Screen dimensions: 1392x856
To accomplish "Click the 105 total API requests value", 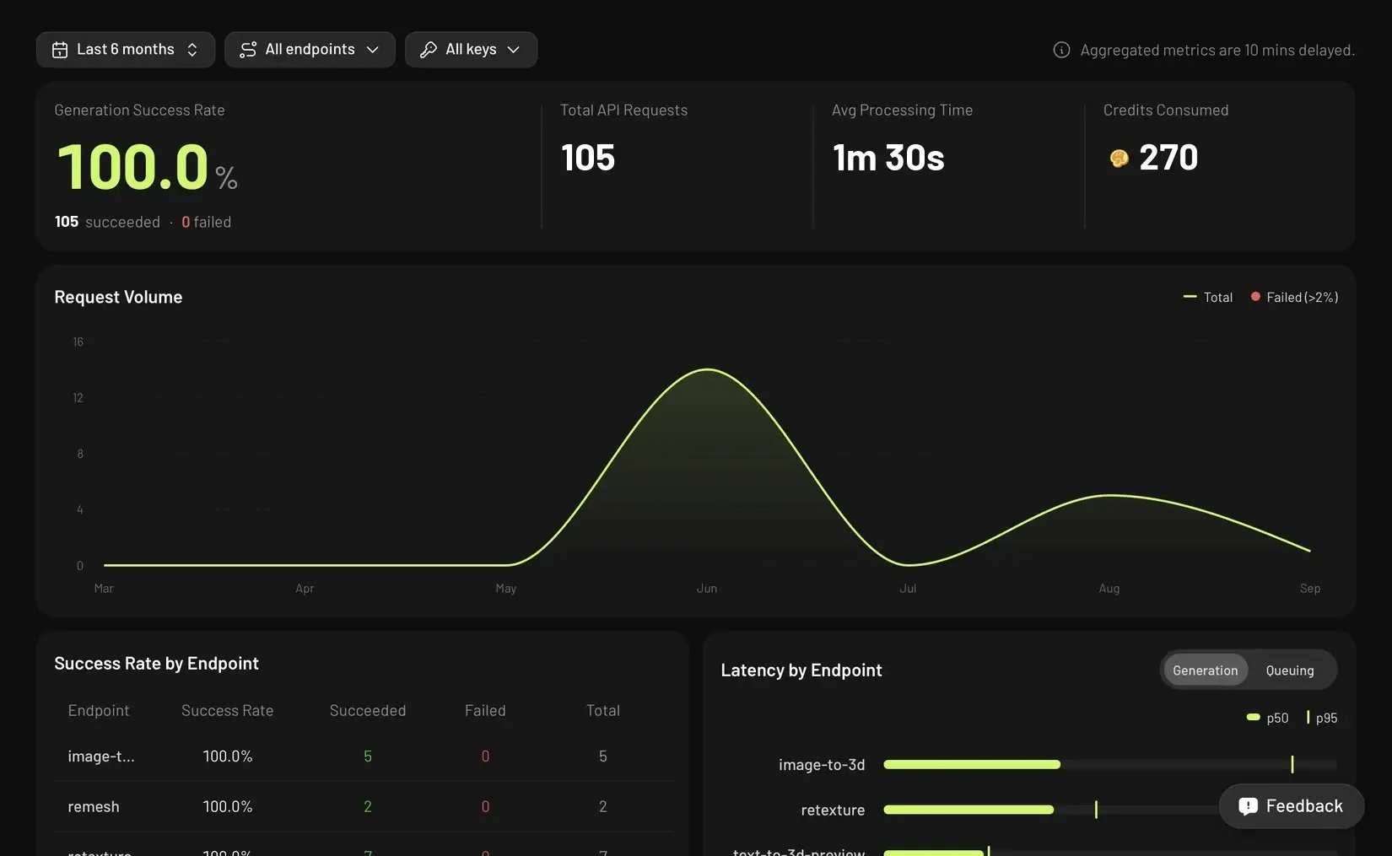I will click(x=588, y=158).
